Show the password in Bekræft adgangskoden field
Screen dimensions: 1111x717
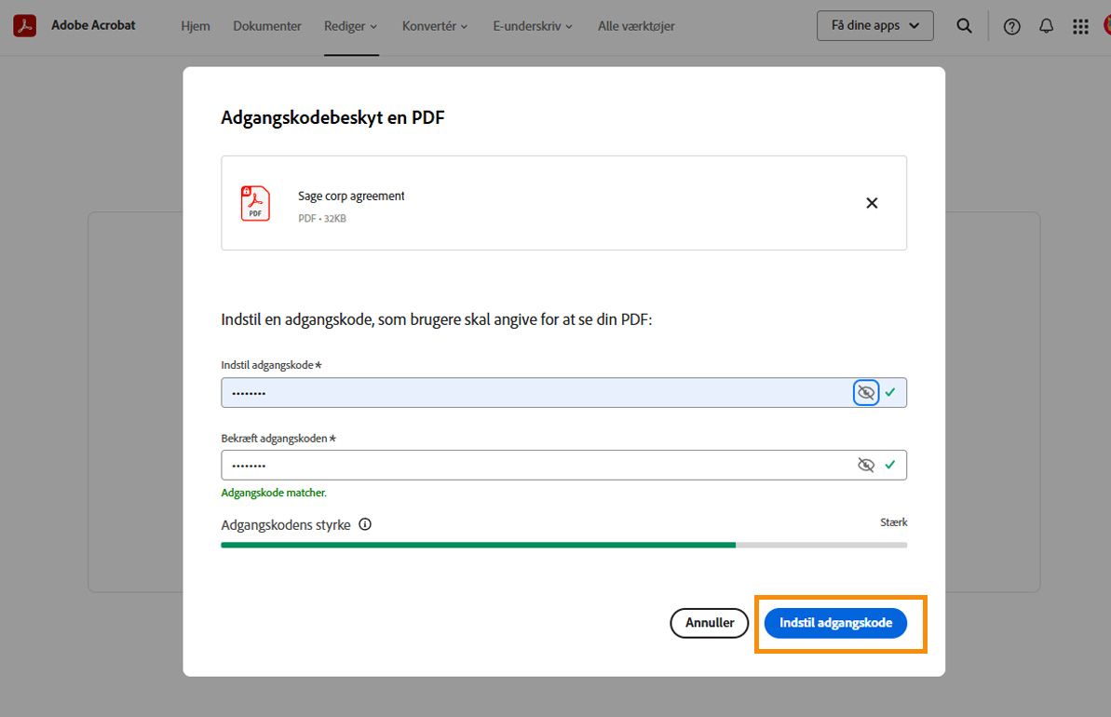[x=866, y=464]
